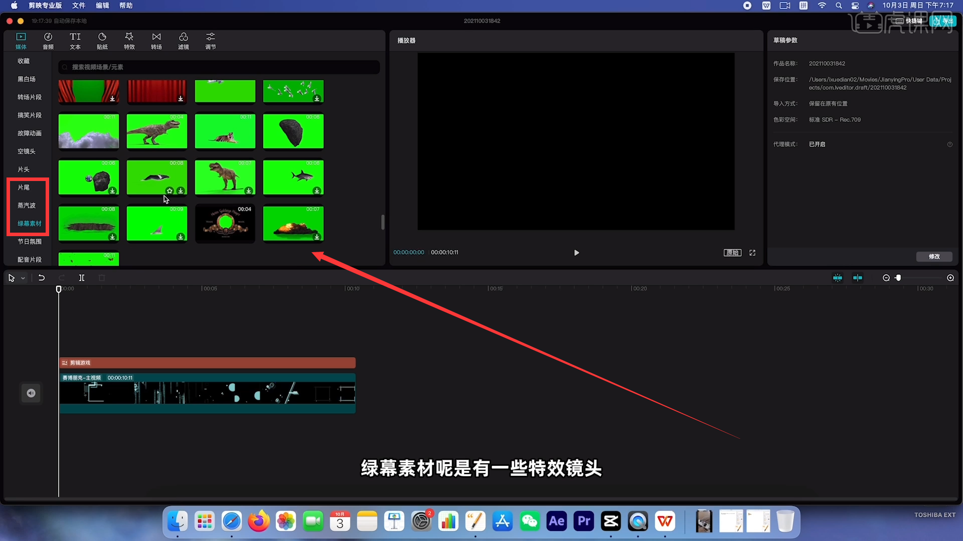Select the tiger green screen thumbnail
963x541 pixels.
point(225,131)
